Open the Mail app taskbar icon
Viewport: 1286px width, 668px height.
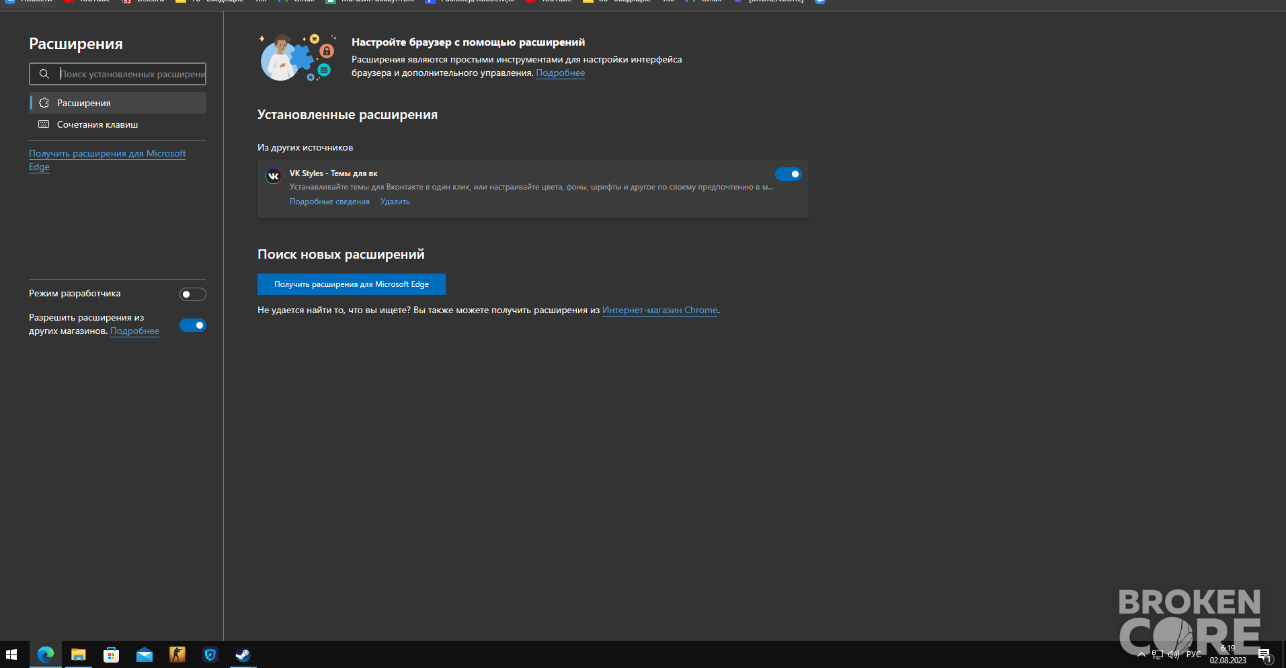[x=145, y=655]
